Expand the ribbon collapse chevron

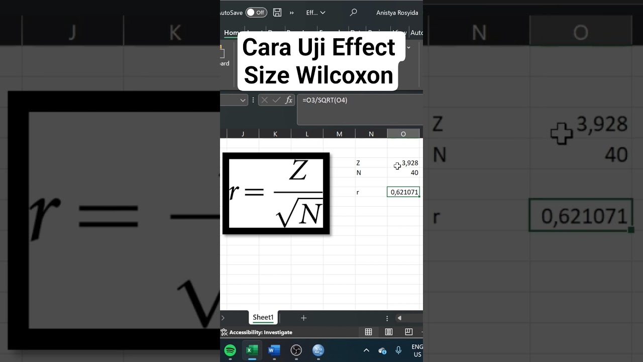[x=408, y=47]
